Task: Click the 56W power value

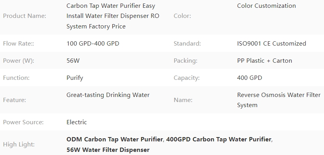Action: pos(73,61)
